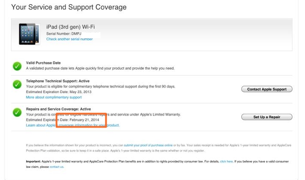Open the Check another serial number link
This screenshot has height=180, width=305.
point(70,39)
